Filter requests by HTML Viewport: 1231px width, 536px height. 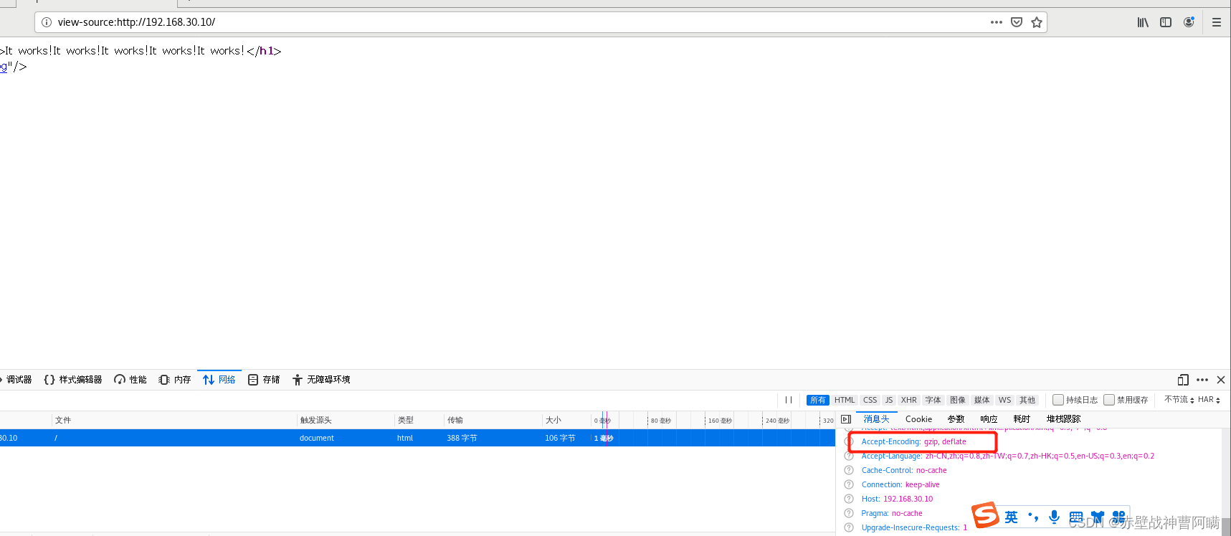click(x=845, y=400)
